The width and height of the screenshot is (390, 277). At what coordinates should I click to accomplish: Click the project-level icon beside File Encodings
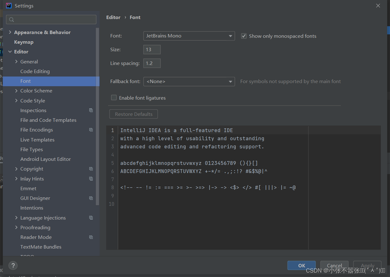tap(91, 130)
